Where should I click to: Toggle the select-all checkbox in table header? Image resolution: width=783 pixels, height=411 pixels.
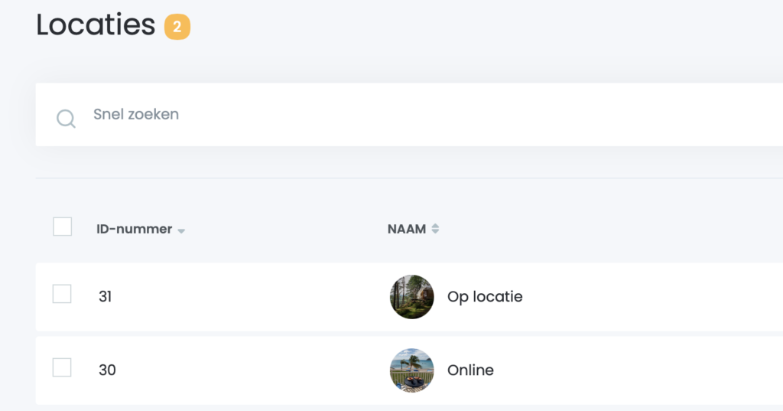coord(63,227)
